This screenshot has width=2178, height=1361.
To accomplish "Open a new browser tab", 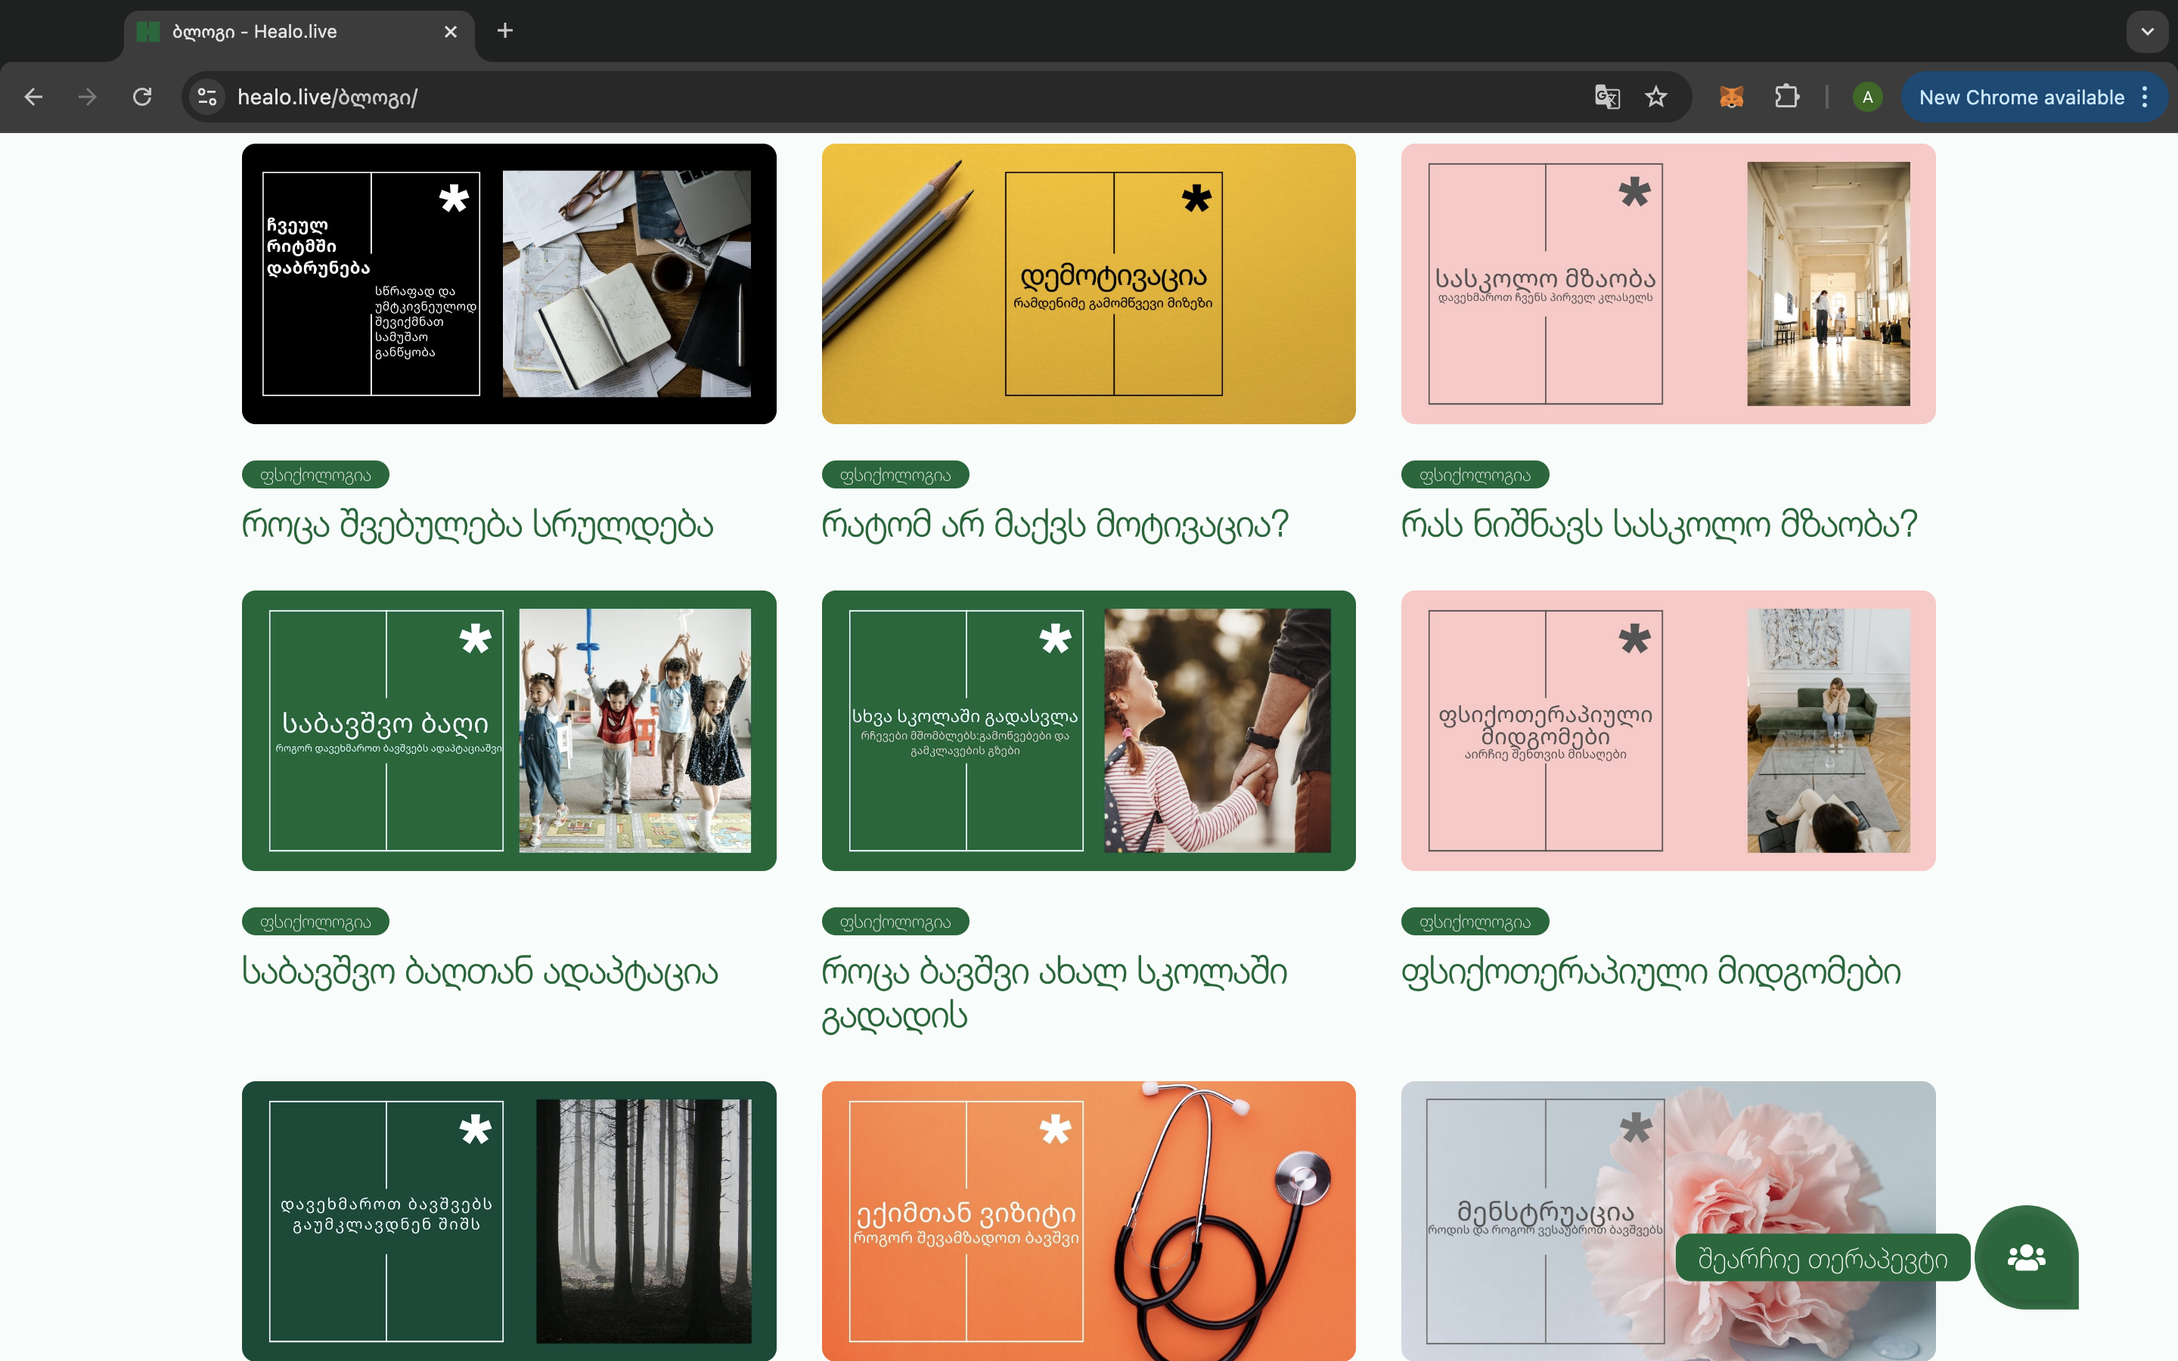I will tap(505, 32).
